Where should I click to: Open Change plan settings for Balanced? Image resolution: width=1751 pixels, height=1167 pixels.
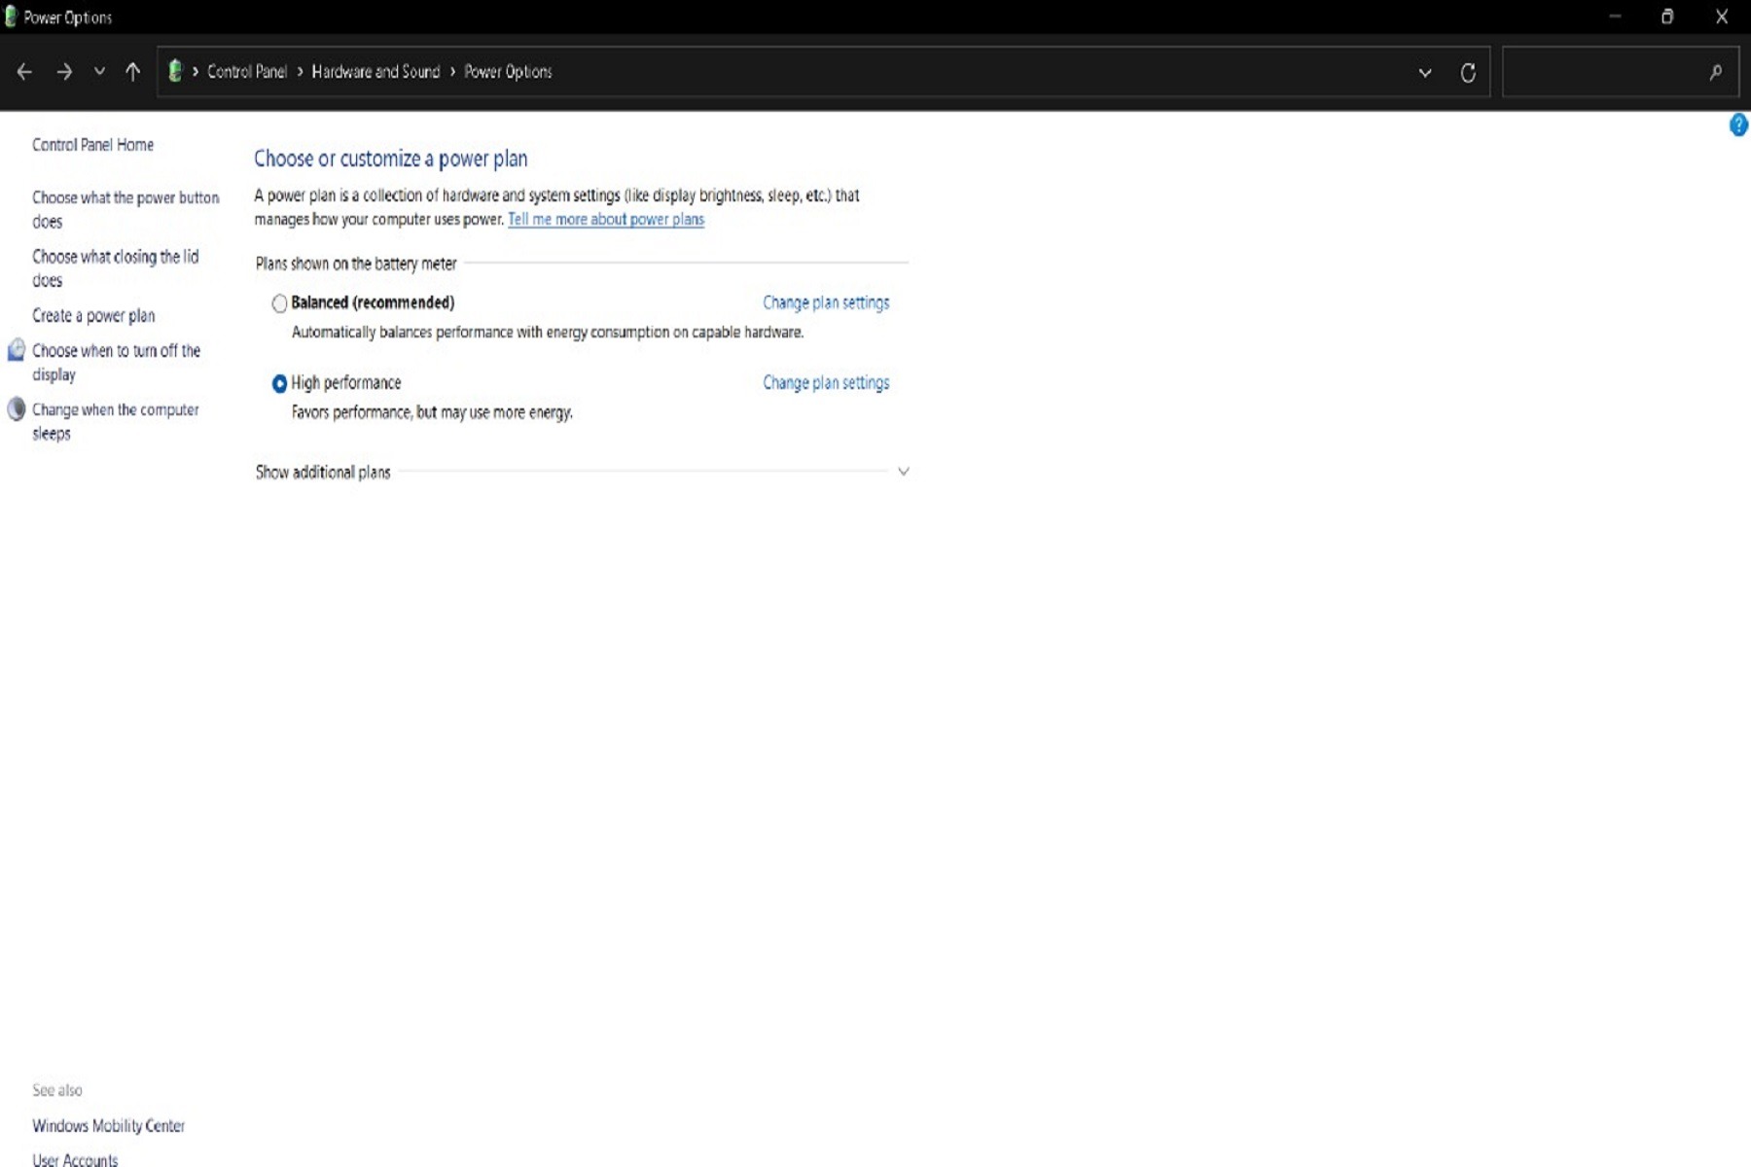pos(825,302)
